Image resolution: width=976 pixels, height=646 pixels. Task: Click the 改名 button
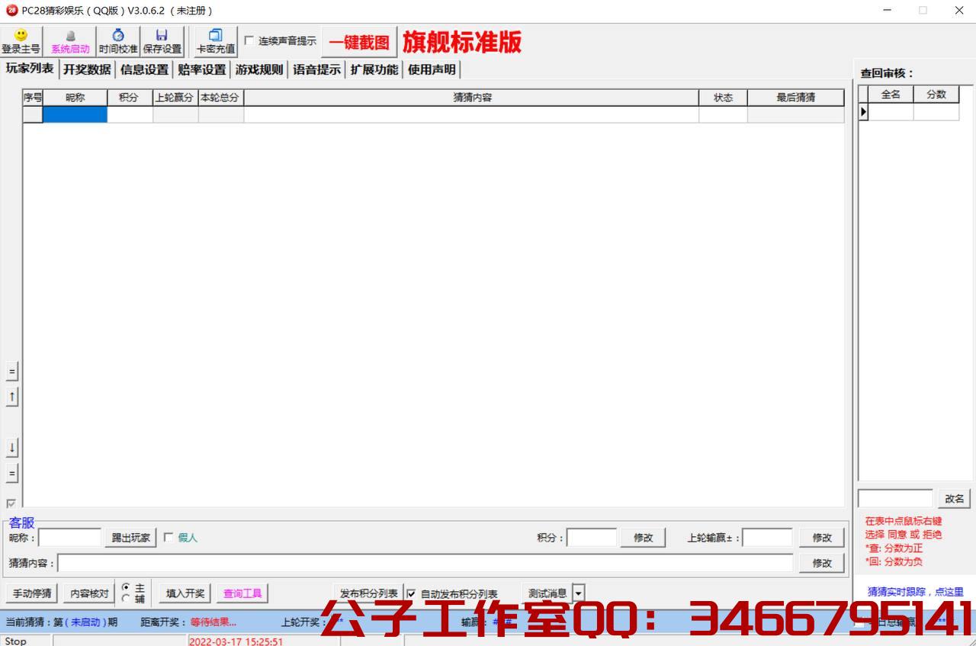coord(955,499)
